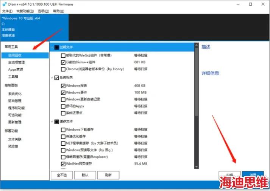
Task: Open Appx管理 in the sidebar
Action: (x=16, y=69)
